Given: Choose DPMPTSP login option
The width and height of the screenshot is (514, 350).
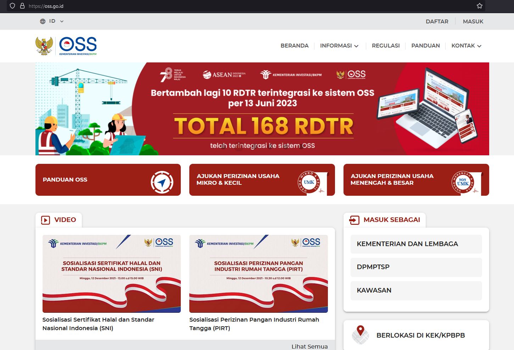Looking at the screenshot, I should [416, 267].
